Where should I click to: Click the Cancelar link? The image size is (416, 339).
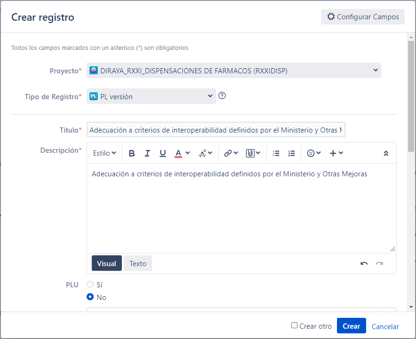tap(385, 327)
